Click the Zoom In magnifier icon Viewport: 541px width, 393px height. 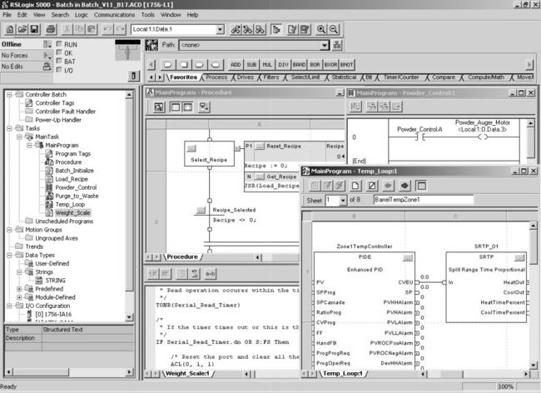321,29
